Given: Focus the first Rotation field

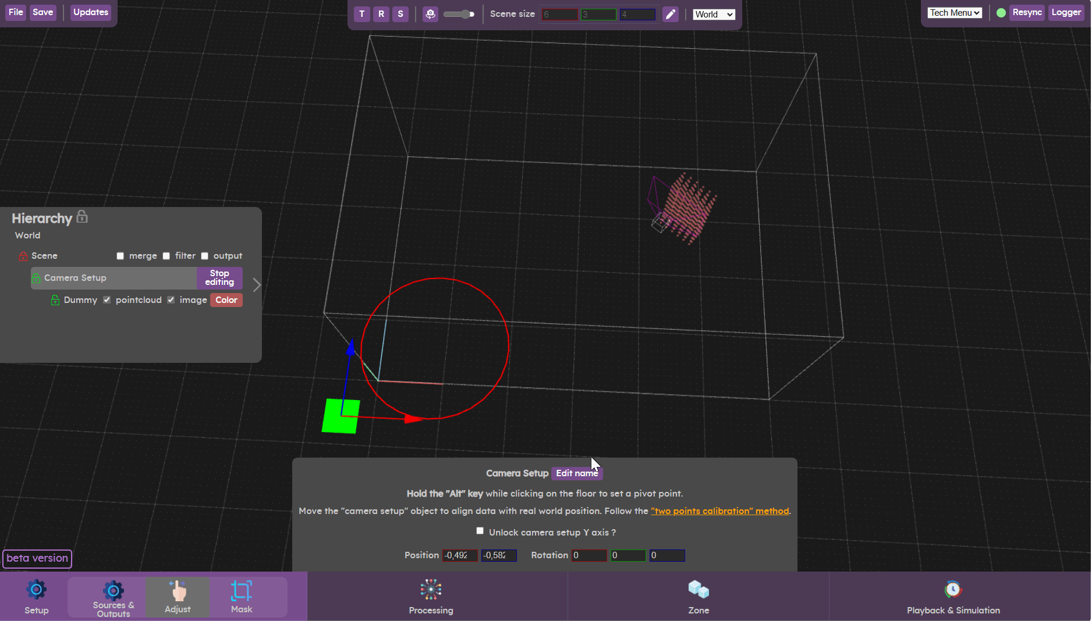Looking at the screenshot, I should [x=589, y=555].
